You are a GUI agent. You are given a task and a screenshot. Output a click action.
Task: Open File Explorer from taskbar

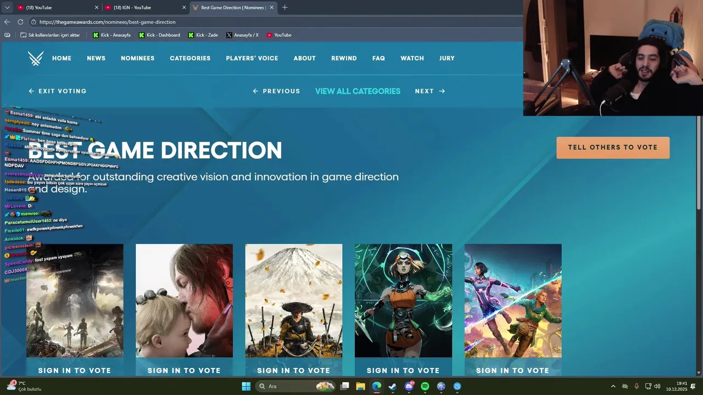click(360, 386)
